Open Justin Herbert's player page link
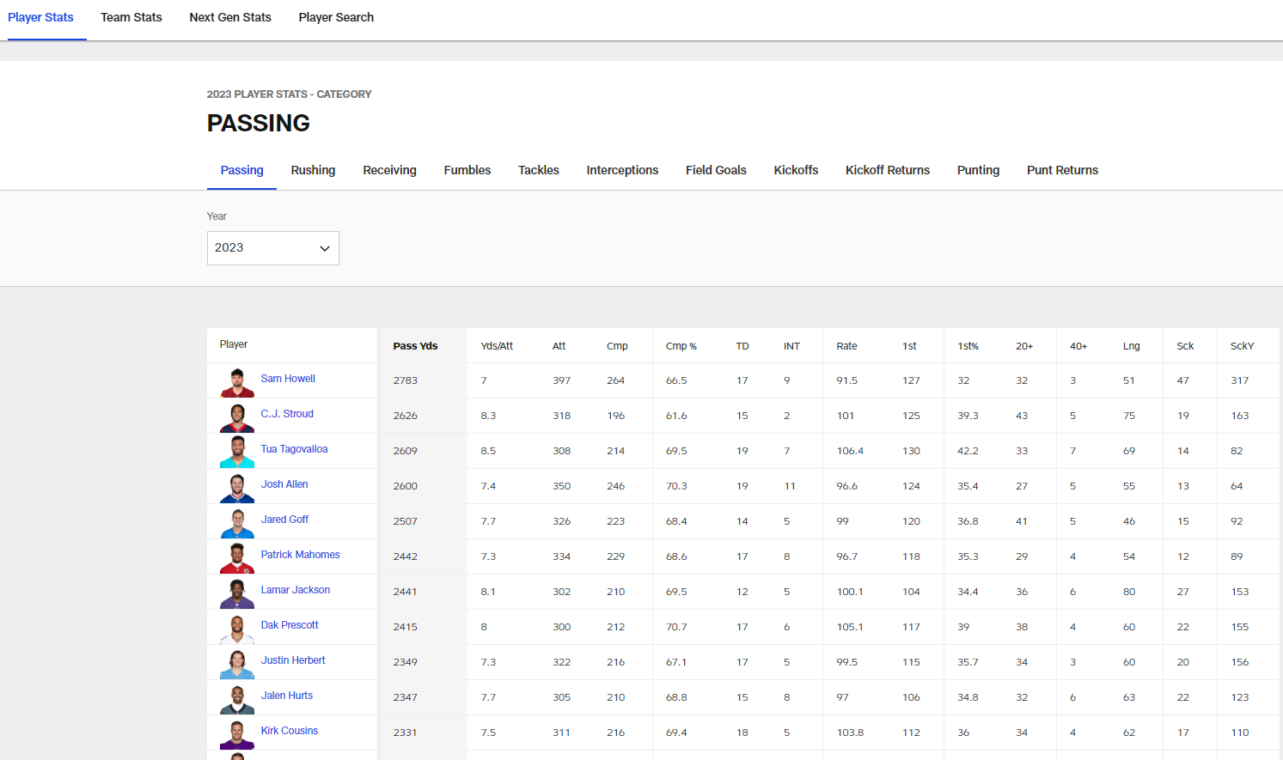The width and height of the screenshot is (1283, 760). pyautogui.click(x=293, y=660)
